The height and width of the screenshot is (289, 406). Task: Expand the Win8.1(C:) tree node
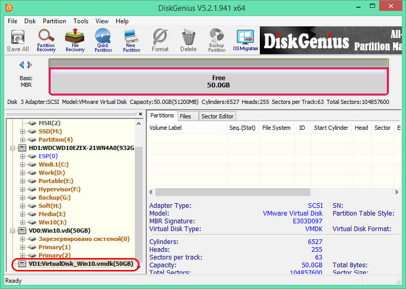pos(23,164)
